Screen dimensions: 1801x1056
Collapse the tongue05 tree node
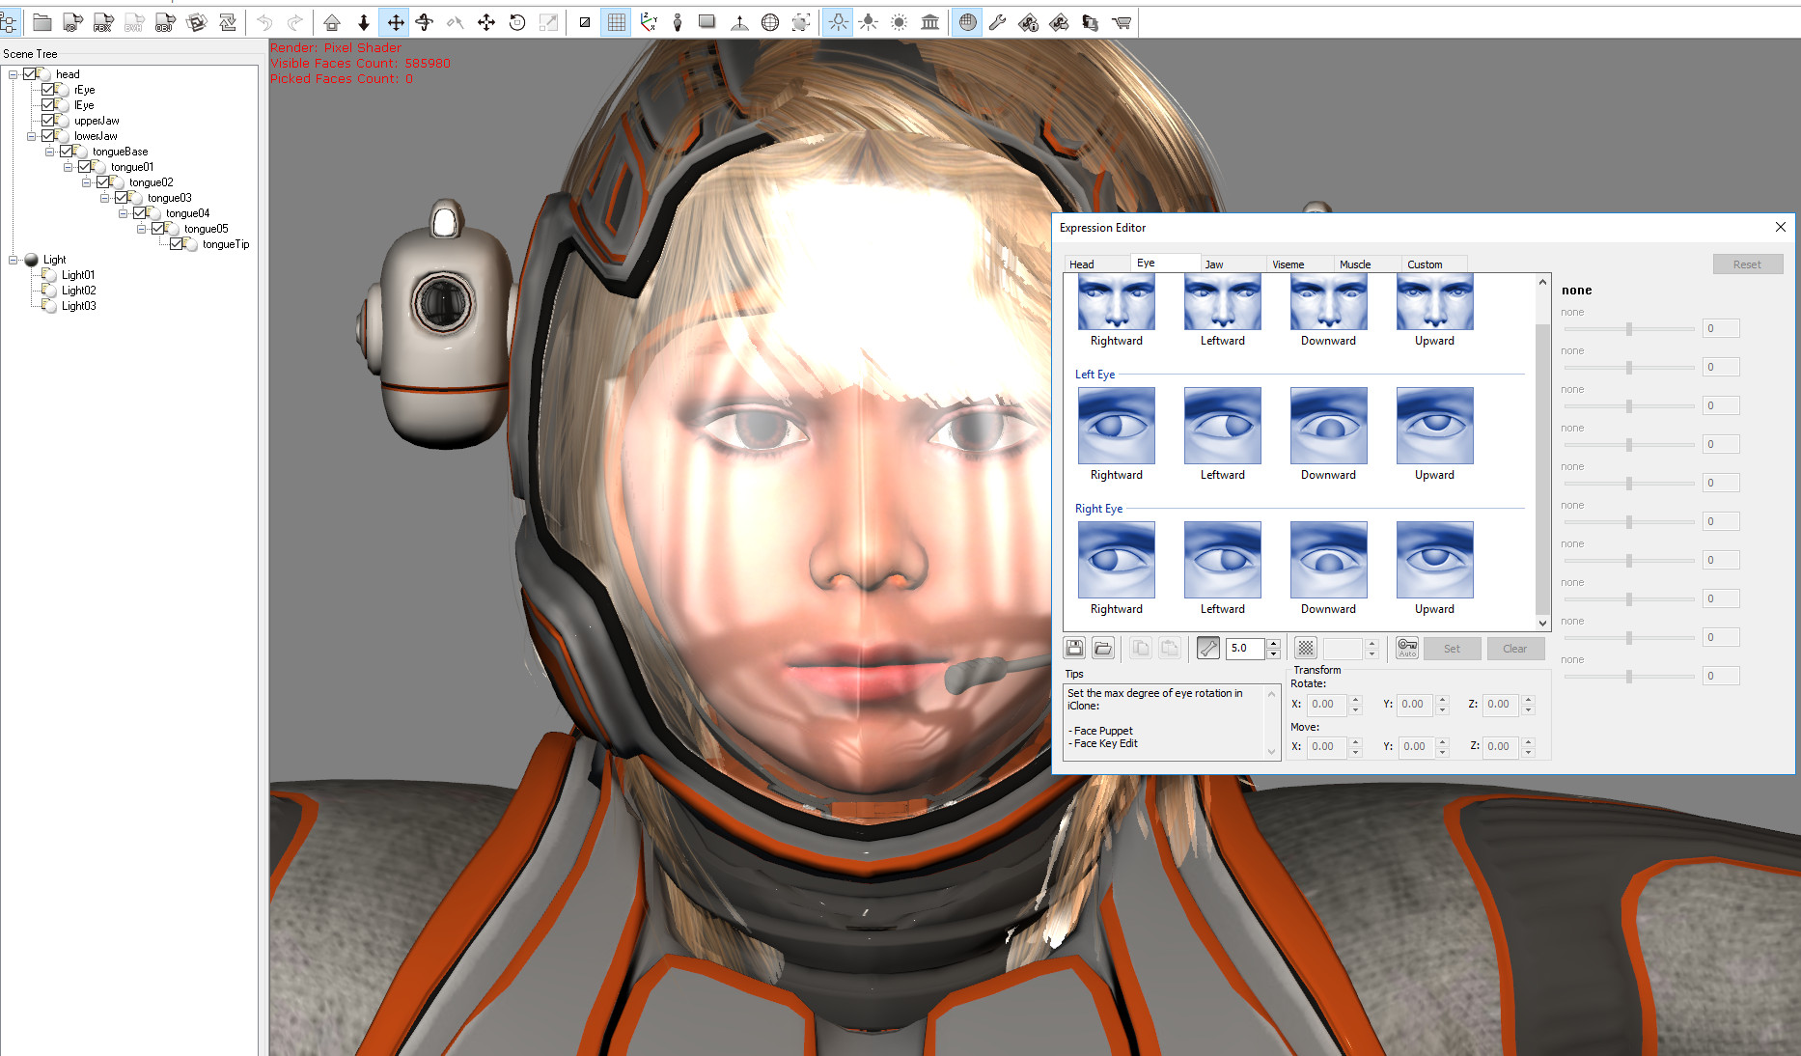point(142,229)
